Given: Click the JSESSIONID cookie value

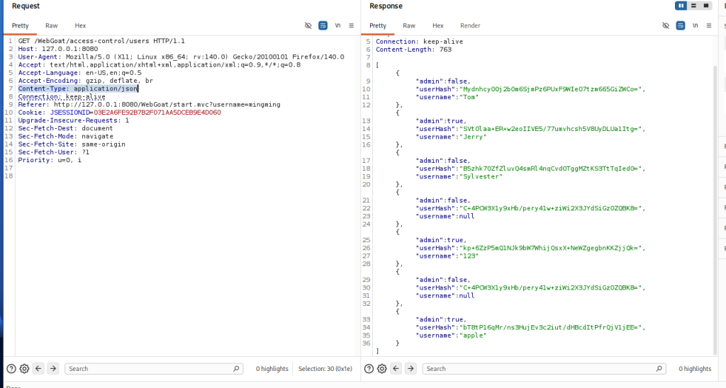Looking at the screenshot, I should [157, 113].
